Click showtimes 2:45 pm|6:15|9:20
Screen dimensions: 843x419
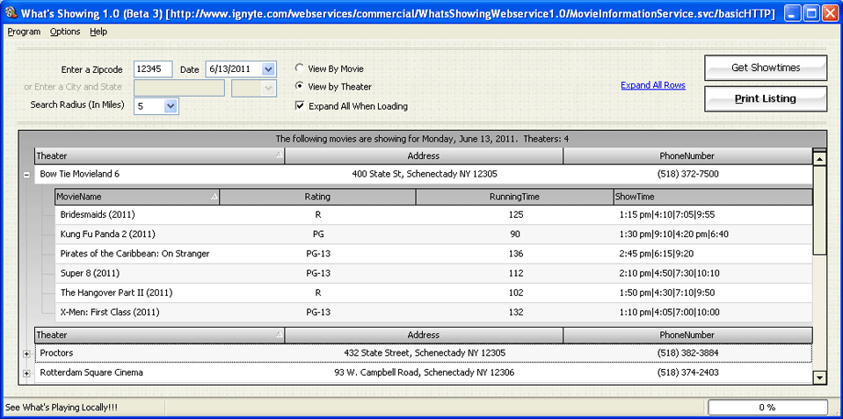click(658, 254)
